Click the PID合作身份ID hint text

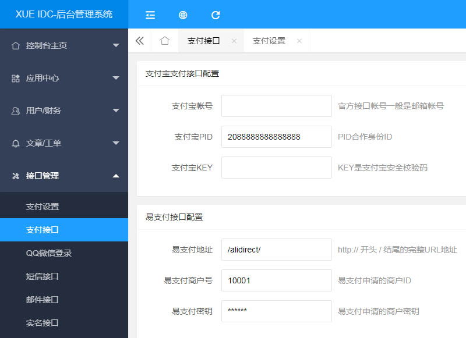365,137
